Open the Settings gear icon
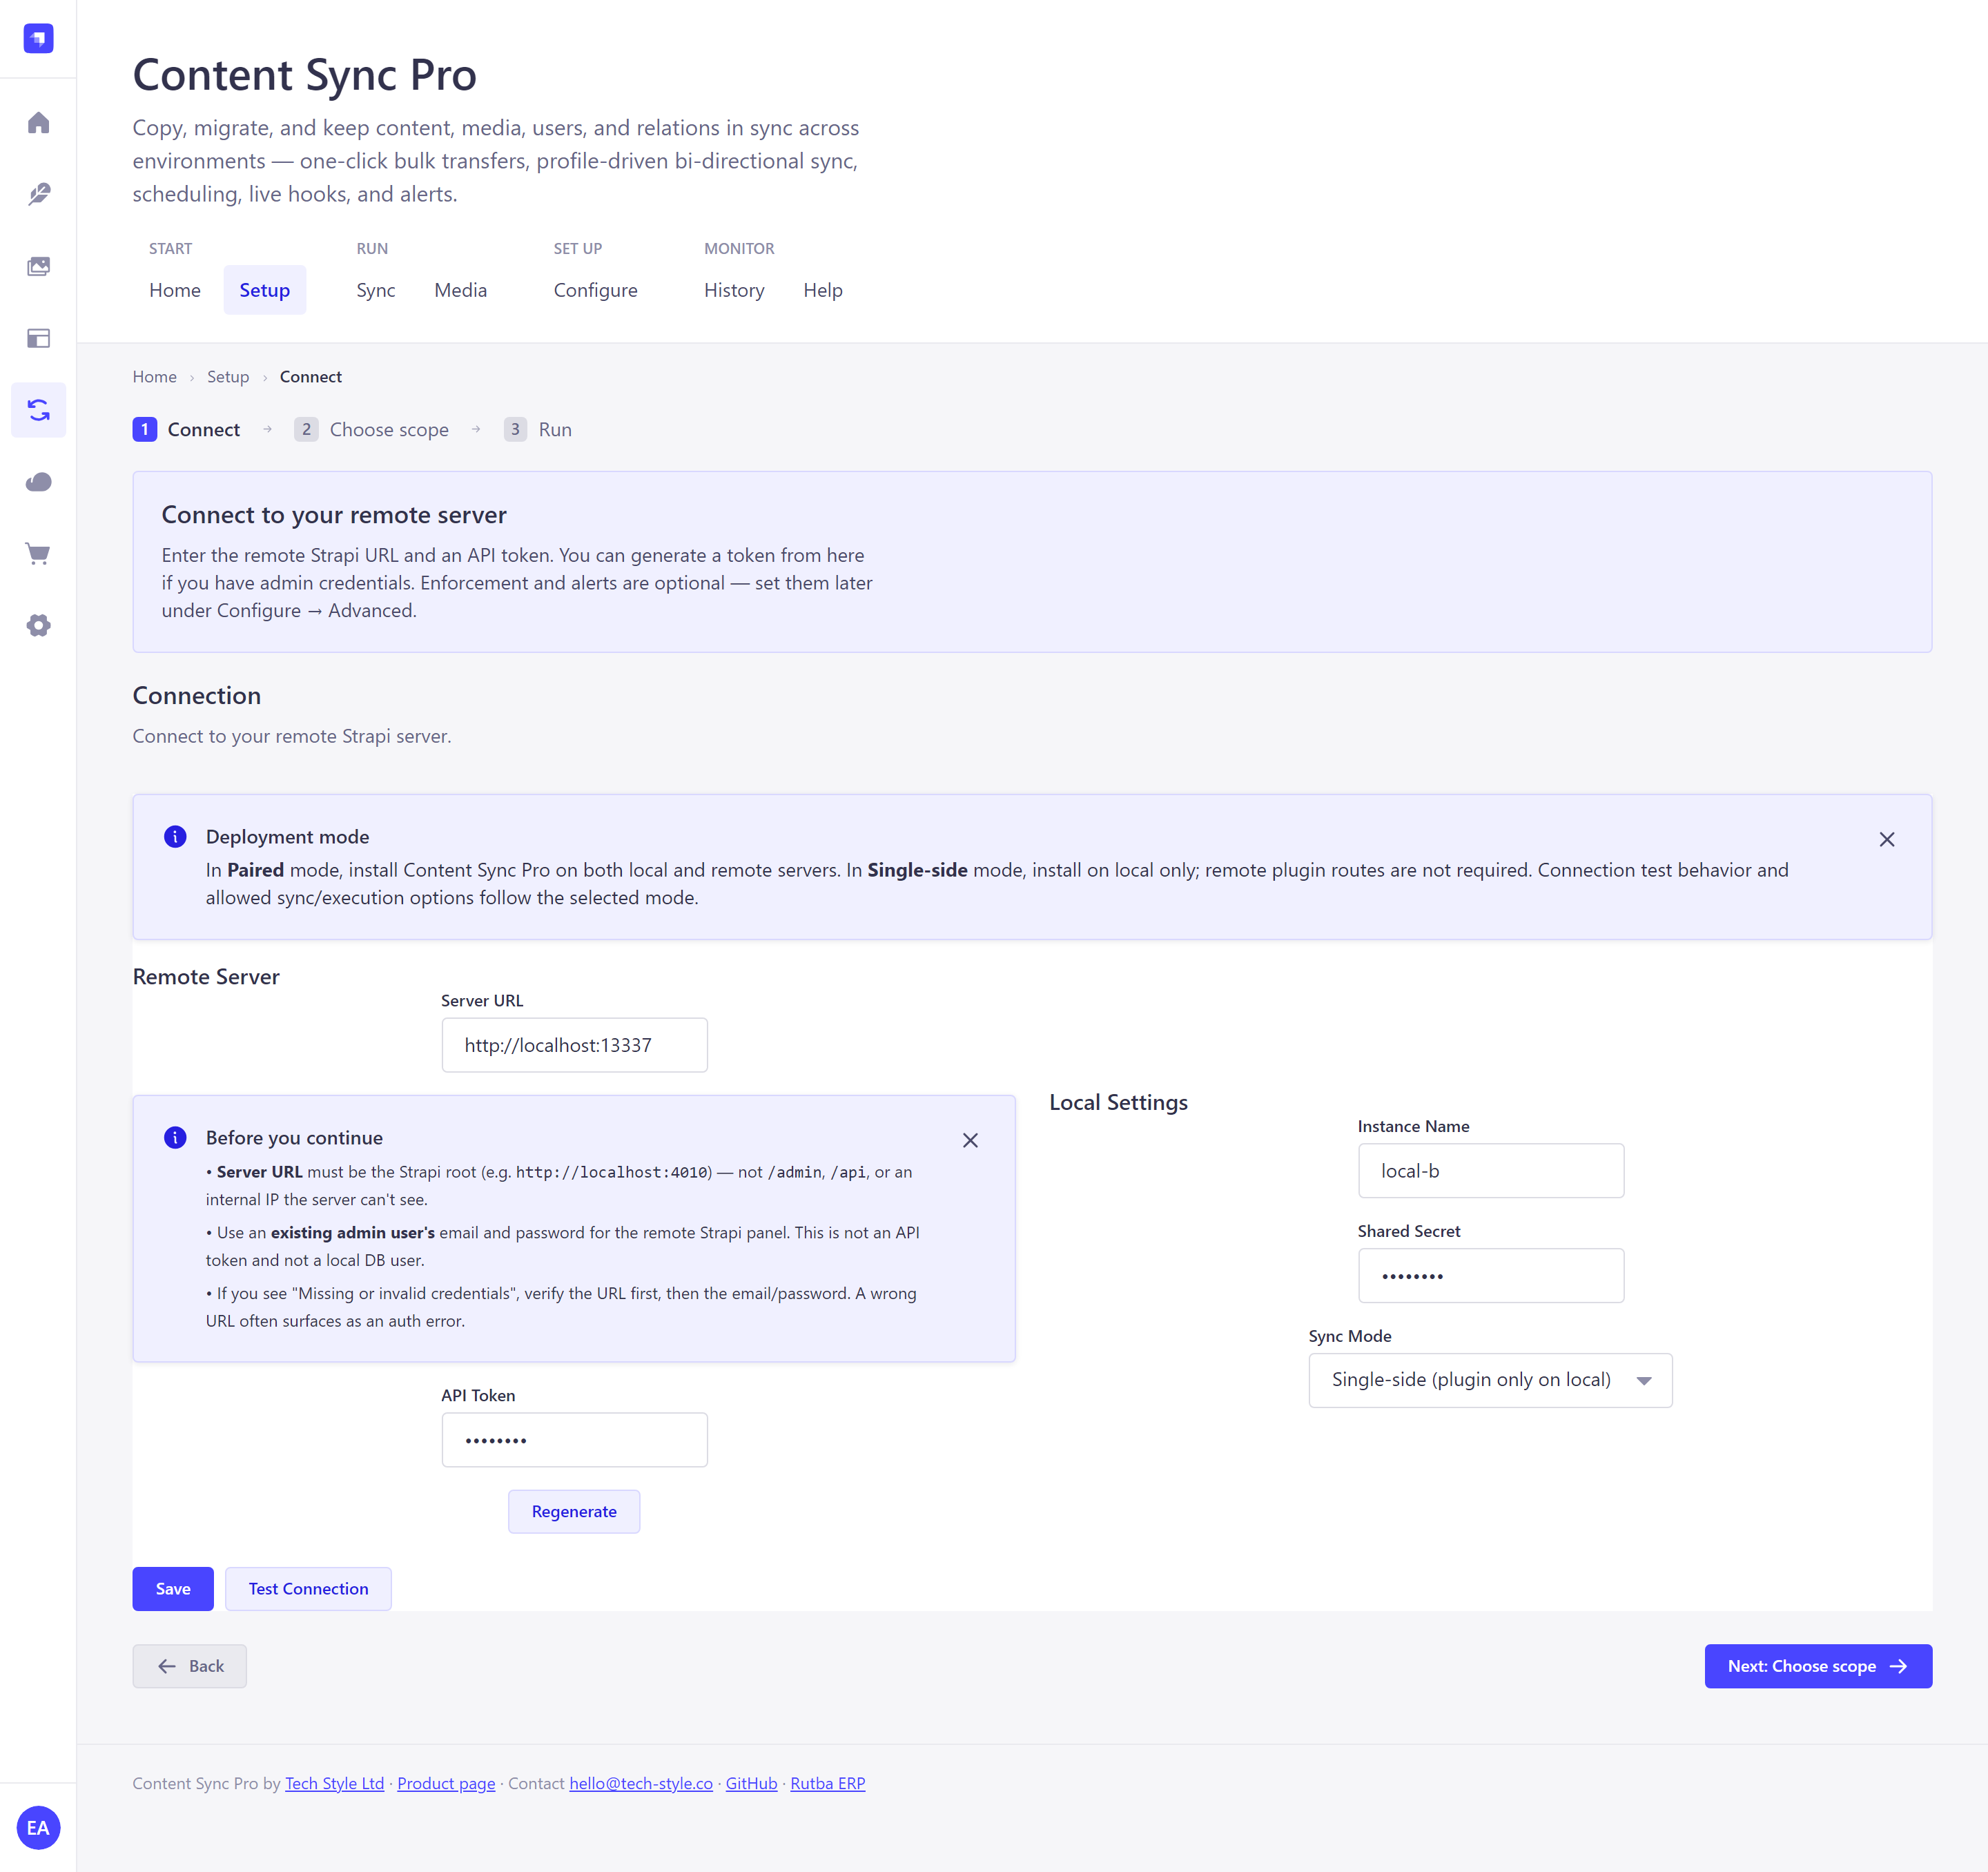1988x1872 pixels. (38, 626)
